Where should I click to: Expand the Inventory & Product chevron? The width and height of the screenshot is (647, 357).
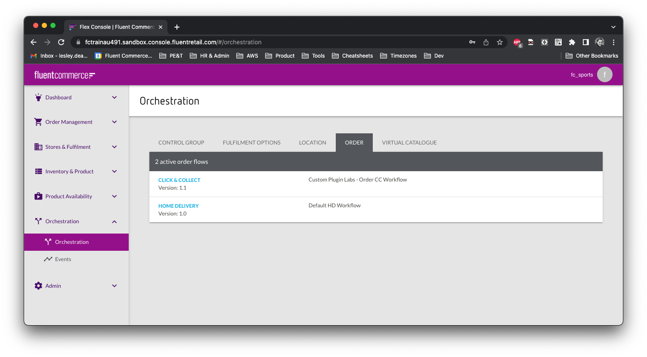[x=115, y=171]
